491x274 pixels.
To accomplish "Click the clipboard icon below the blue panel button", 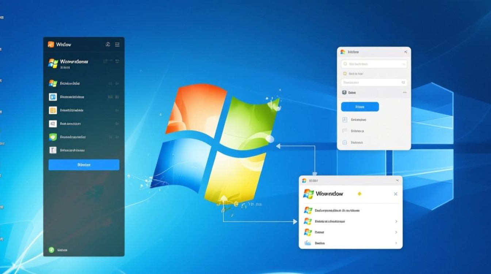I will pyautogui.click(x=345, y=119).
